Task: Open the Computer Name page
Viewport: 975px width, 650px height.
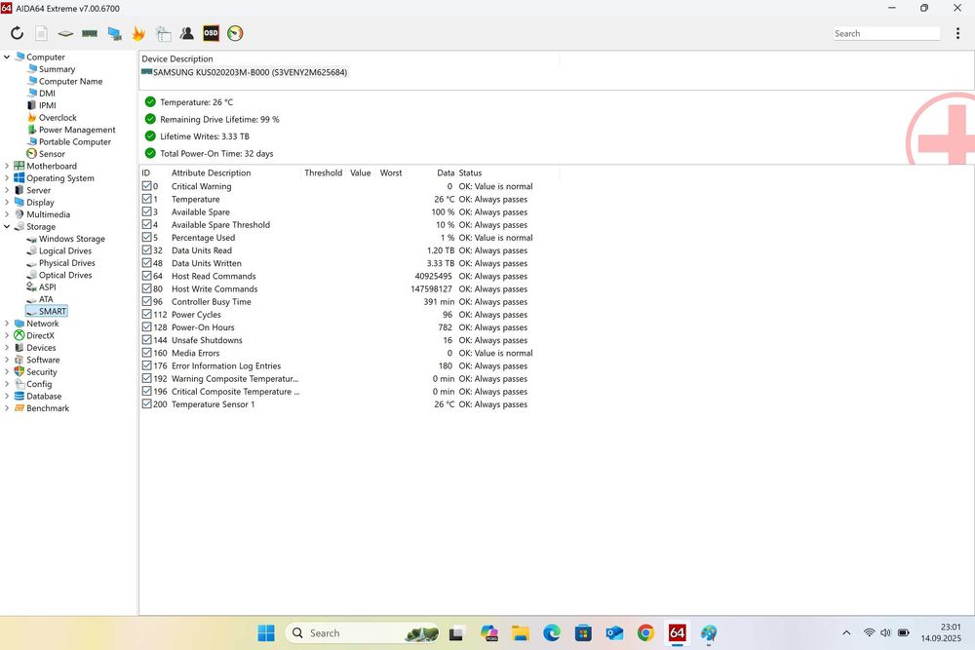Action: point(70,82)
